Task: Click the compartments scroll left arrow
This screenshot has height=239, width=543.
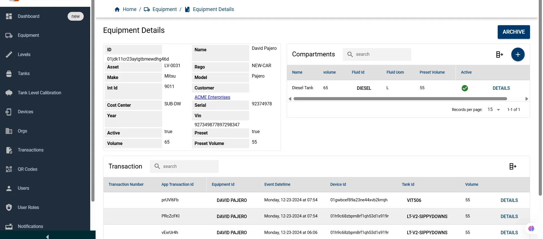Action: pos(290,99)
